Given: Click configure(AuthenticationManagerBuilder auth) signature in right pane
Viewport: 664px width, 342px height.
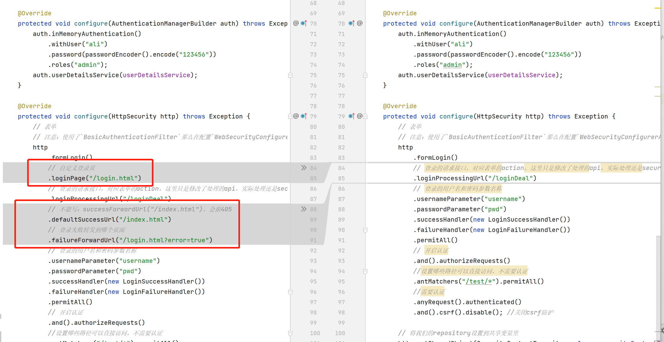Looking at the screenshot, I should (522, 23).
